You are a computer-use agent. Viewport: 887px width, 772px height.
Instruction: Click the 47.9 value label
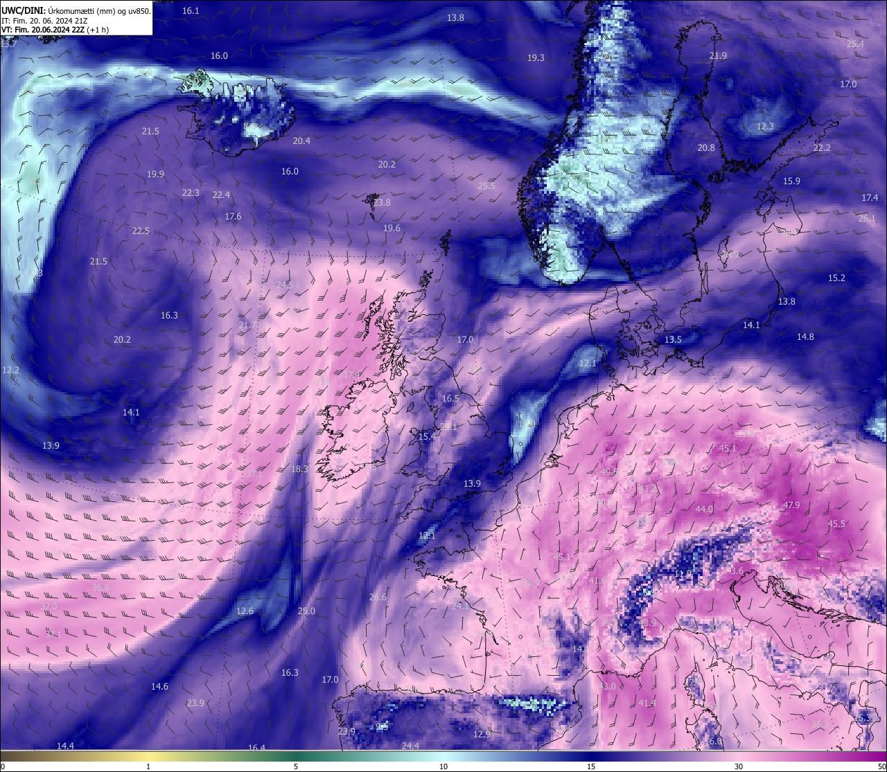click(791, 505)
